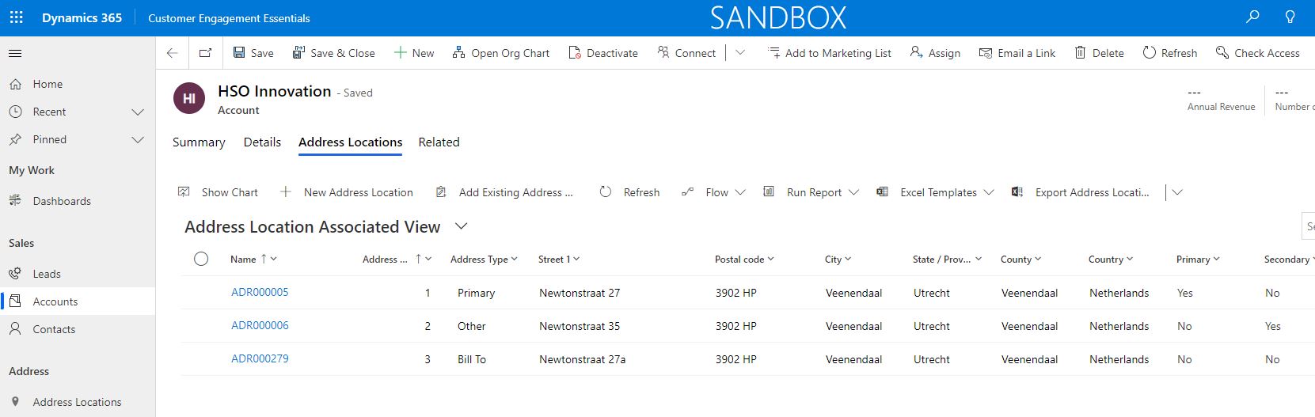Switch to the Summary tab
The image size is (1315, 417).
point(199,142)
